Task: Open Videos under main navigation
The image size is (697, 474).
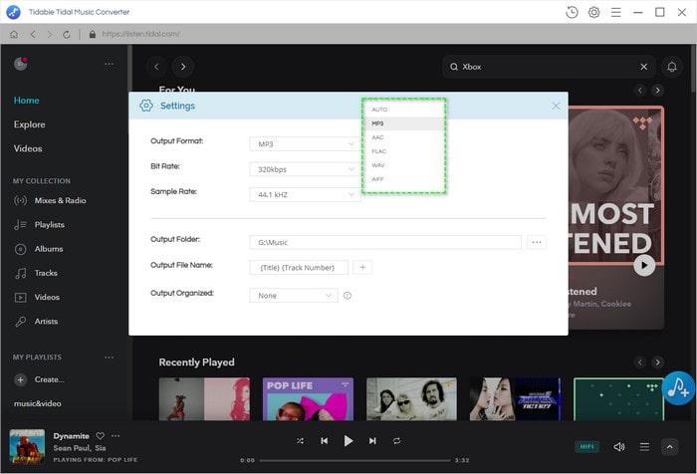Action: 28,148
